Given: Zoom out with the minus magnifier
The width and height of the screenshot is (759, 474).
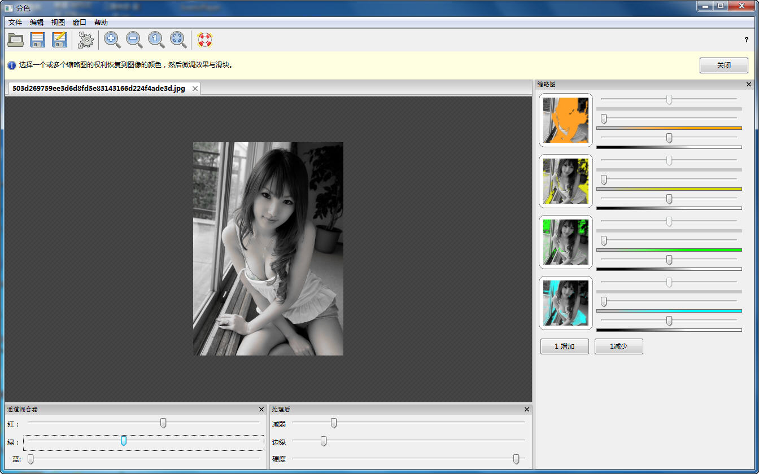Looking at the screenshot, I should coord(134,39).
